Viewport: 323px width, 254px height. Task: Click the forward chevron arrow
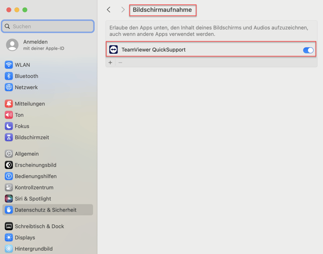click(123, 10)
